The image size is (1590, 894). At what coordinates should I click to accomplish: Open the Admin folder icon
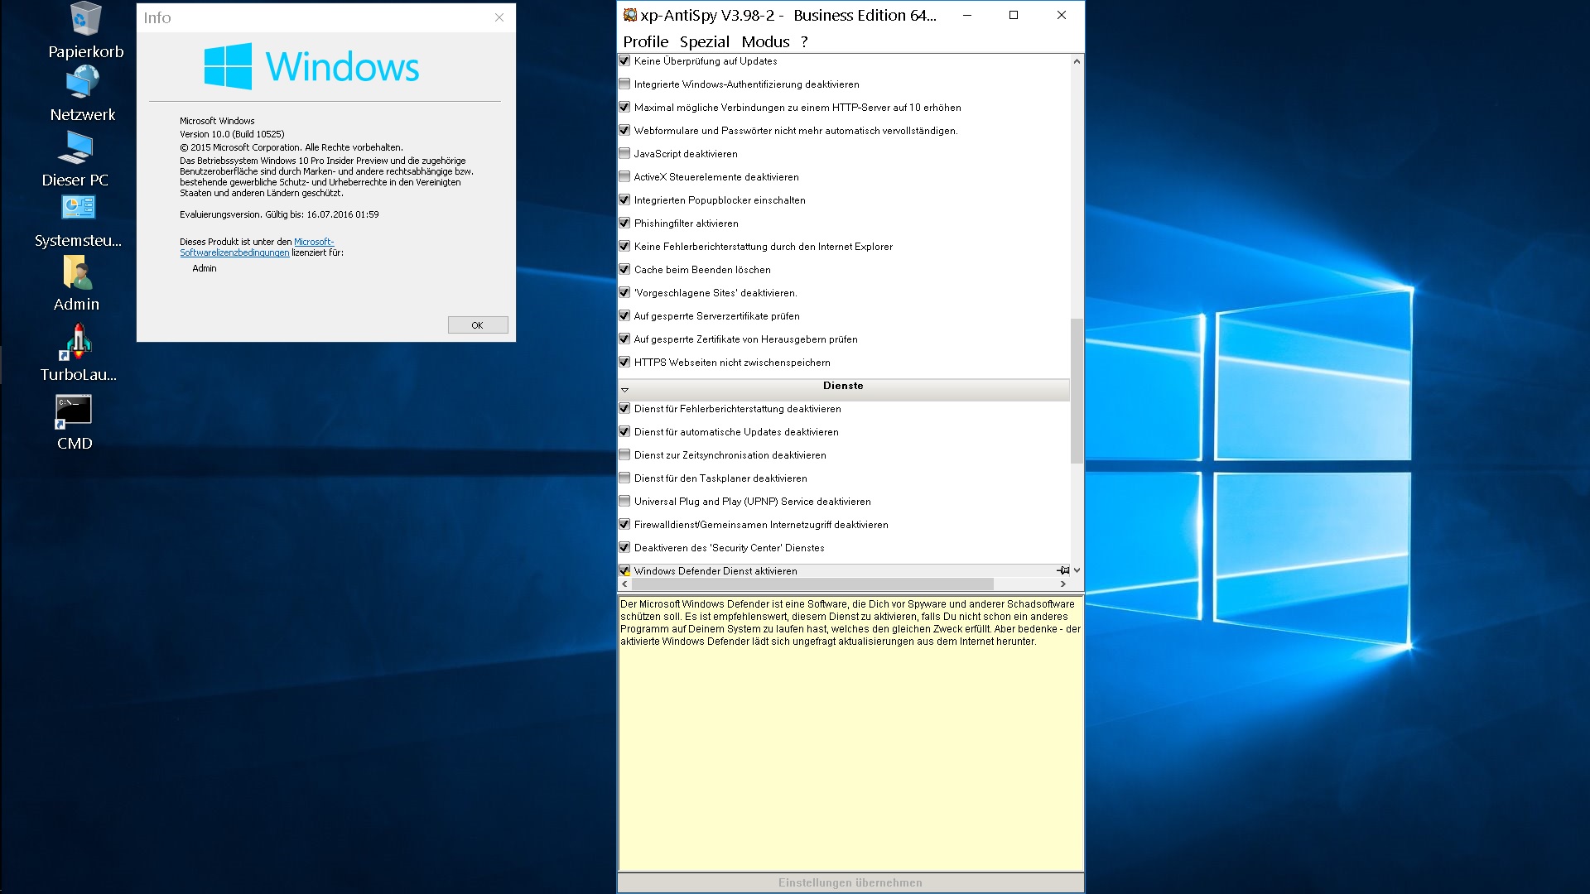point(77,272)
